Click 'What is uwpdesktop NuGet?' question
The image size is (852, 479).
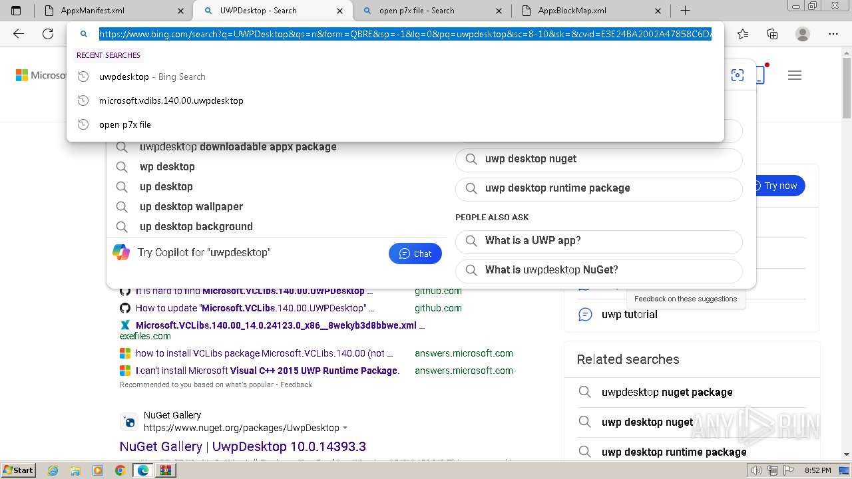(598, 270)
